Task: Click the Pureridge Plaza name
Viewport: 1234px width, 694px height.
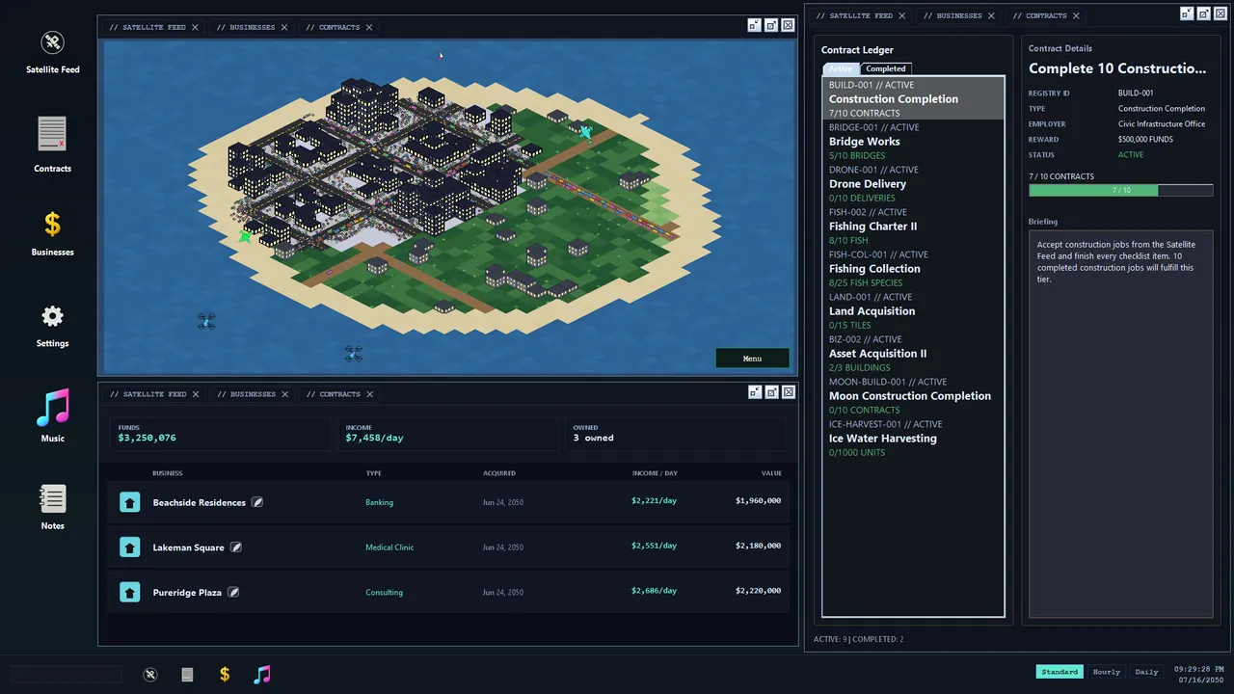Action: pos(187,592)
